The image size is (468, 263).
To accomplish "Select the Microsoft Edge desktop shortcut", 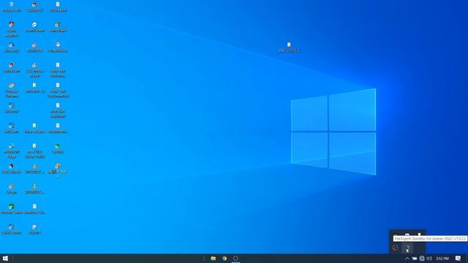I will point(12,150).
